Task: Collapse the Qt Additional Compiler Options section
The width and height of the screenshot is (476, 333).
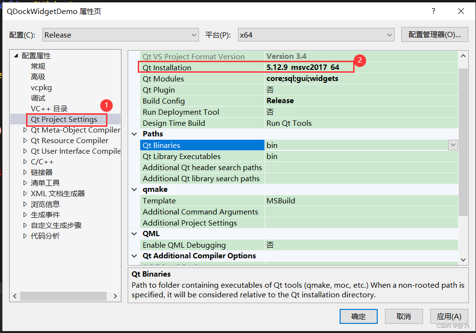Action: [134, 256]
